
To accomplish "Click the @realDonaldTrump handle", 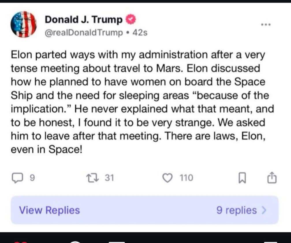I will [x=84, y=33].
